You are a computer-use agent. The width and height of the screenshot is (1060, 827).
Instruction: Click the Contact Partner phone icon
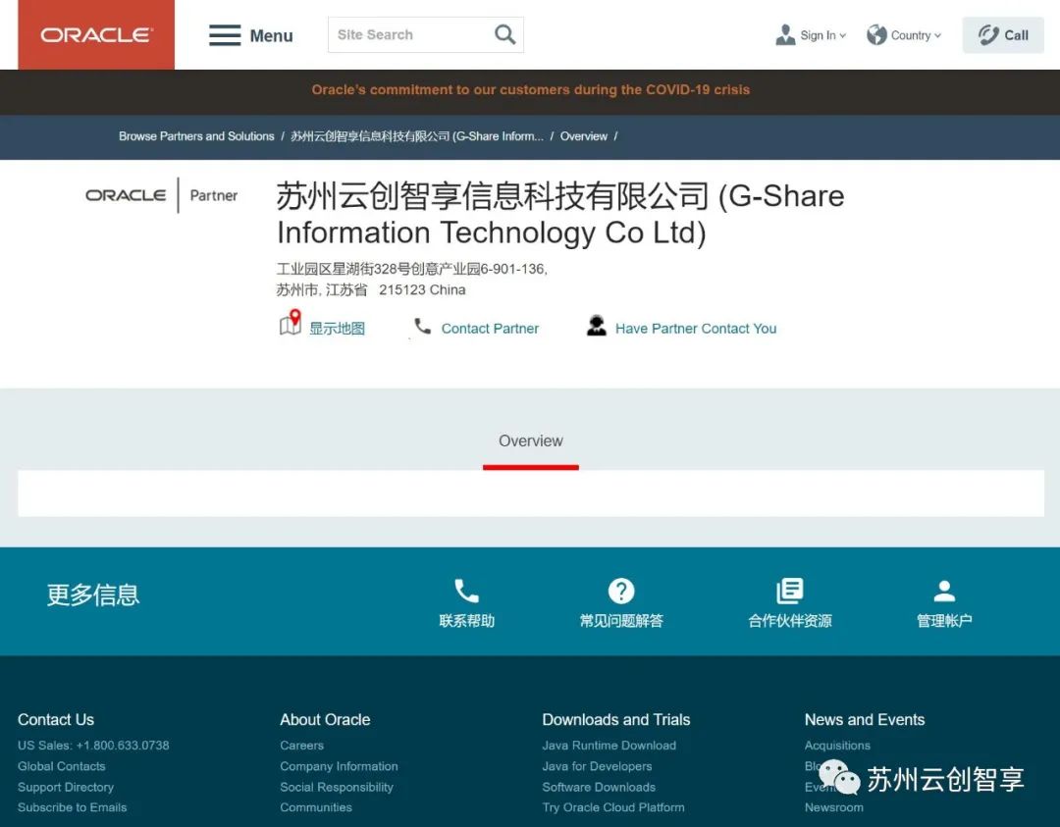coord(422,327)
